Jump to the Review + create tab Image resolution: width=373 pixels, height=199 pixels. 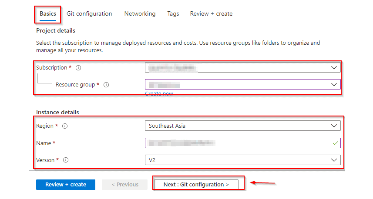211,14
